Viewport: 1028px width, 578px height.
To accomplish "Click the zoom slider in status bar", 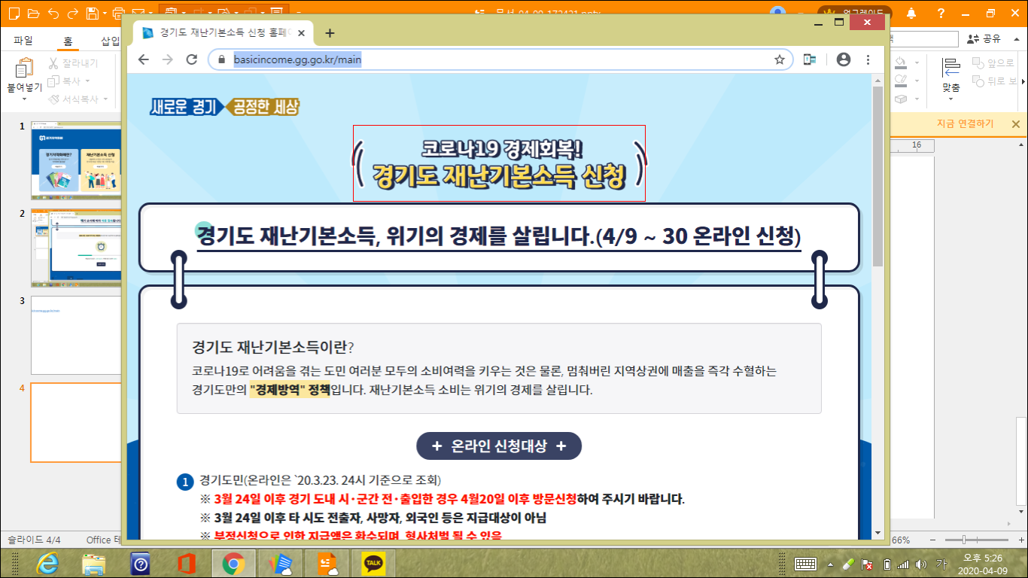I will click(x=966, y=540).
